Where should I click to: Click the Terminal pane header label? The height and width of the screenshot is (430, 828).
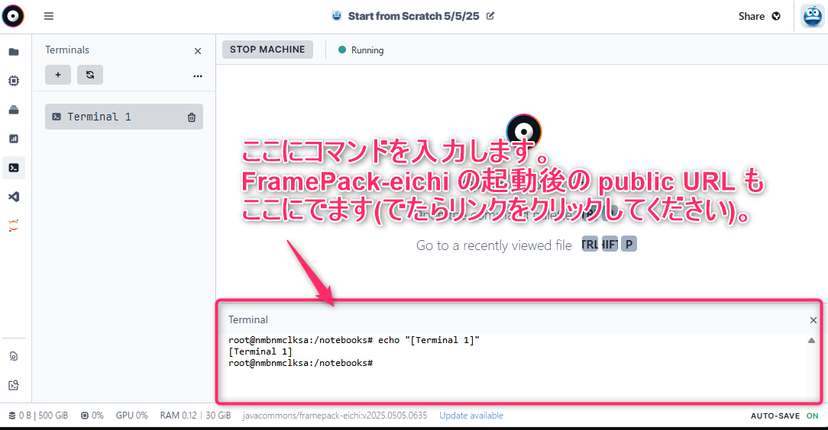tap(247, 320)
